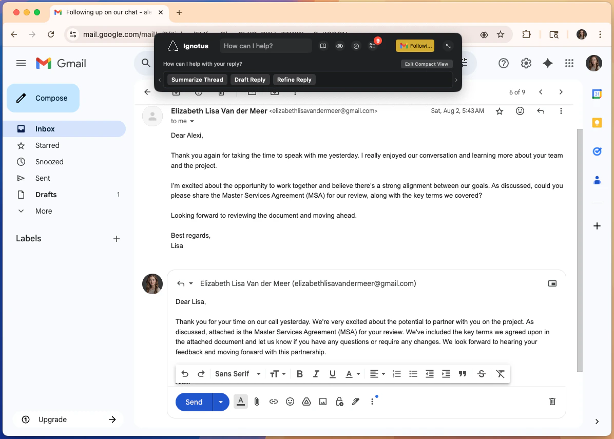Toggle underline formatting

[x=333, y=374]
